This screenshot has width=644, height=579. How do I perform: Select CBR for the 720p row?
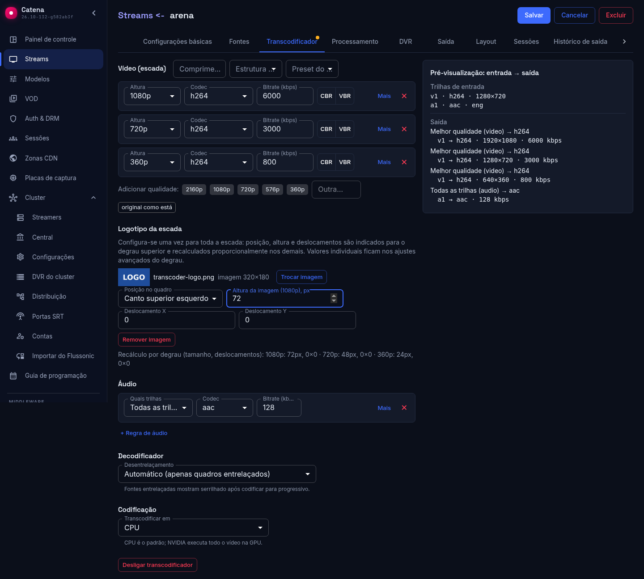tap(326, 129)
